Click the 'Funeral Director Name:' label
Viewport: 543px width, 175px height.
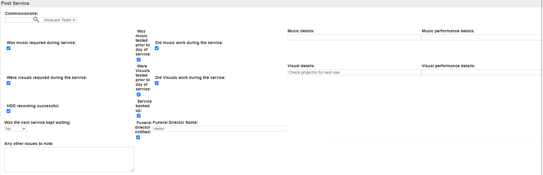click(175, 122)
